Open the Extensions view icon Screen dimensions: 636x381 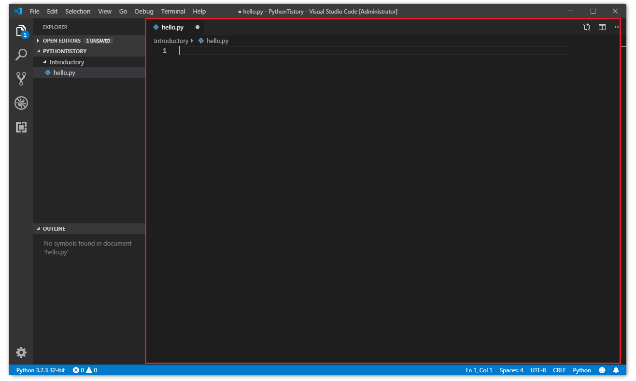21,127
